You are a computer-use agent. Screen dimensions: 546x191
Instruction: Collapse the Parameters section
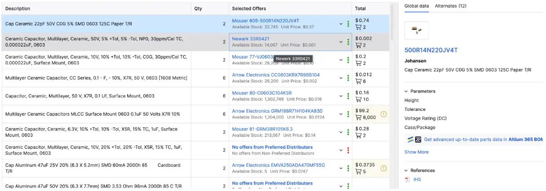pyautogui.click(x=407, y=91)
